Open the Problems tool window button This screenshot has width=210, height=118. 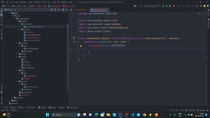click(x=31, y=108)
